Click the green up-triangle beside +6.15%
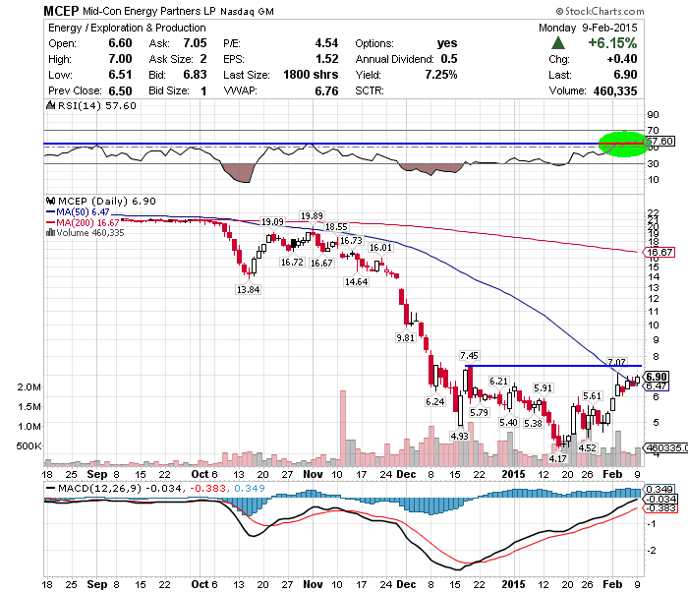Image resolution: width=688 pixels, height=593 pixels. (557, 43)
